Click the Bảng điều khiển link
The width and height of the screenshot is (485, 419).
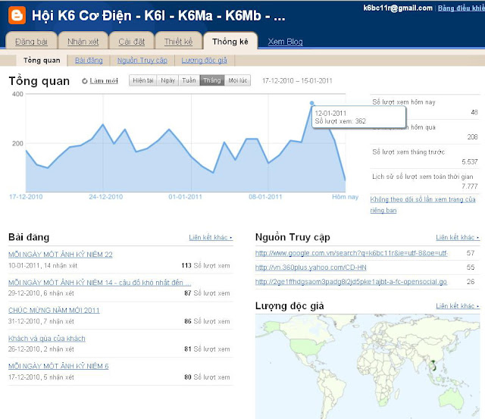click(x=462, y=8)
